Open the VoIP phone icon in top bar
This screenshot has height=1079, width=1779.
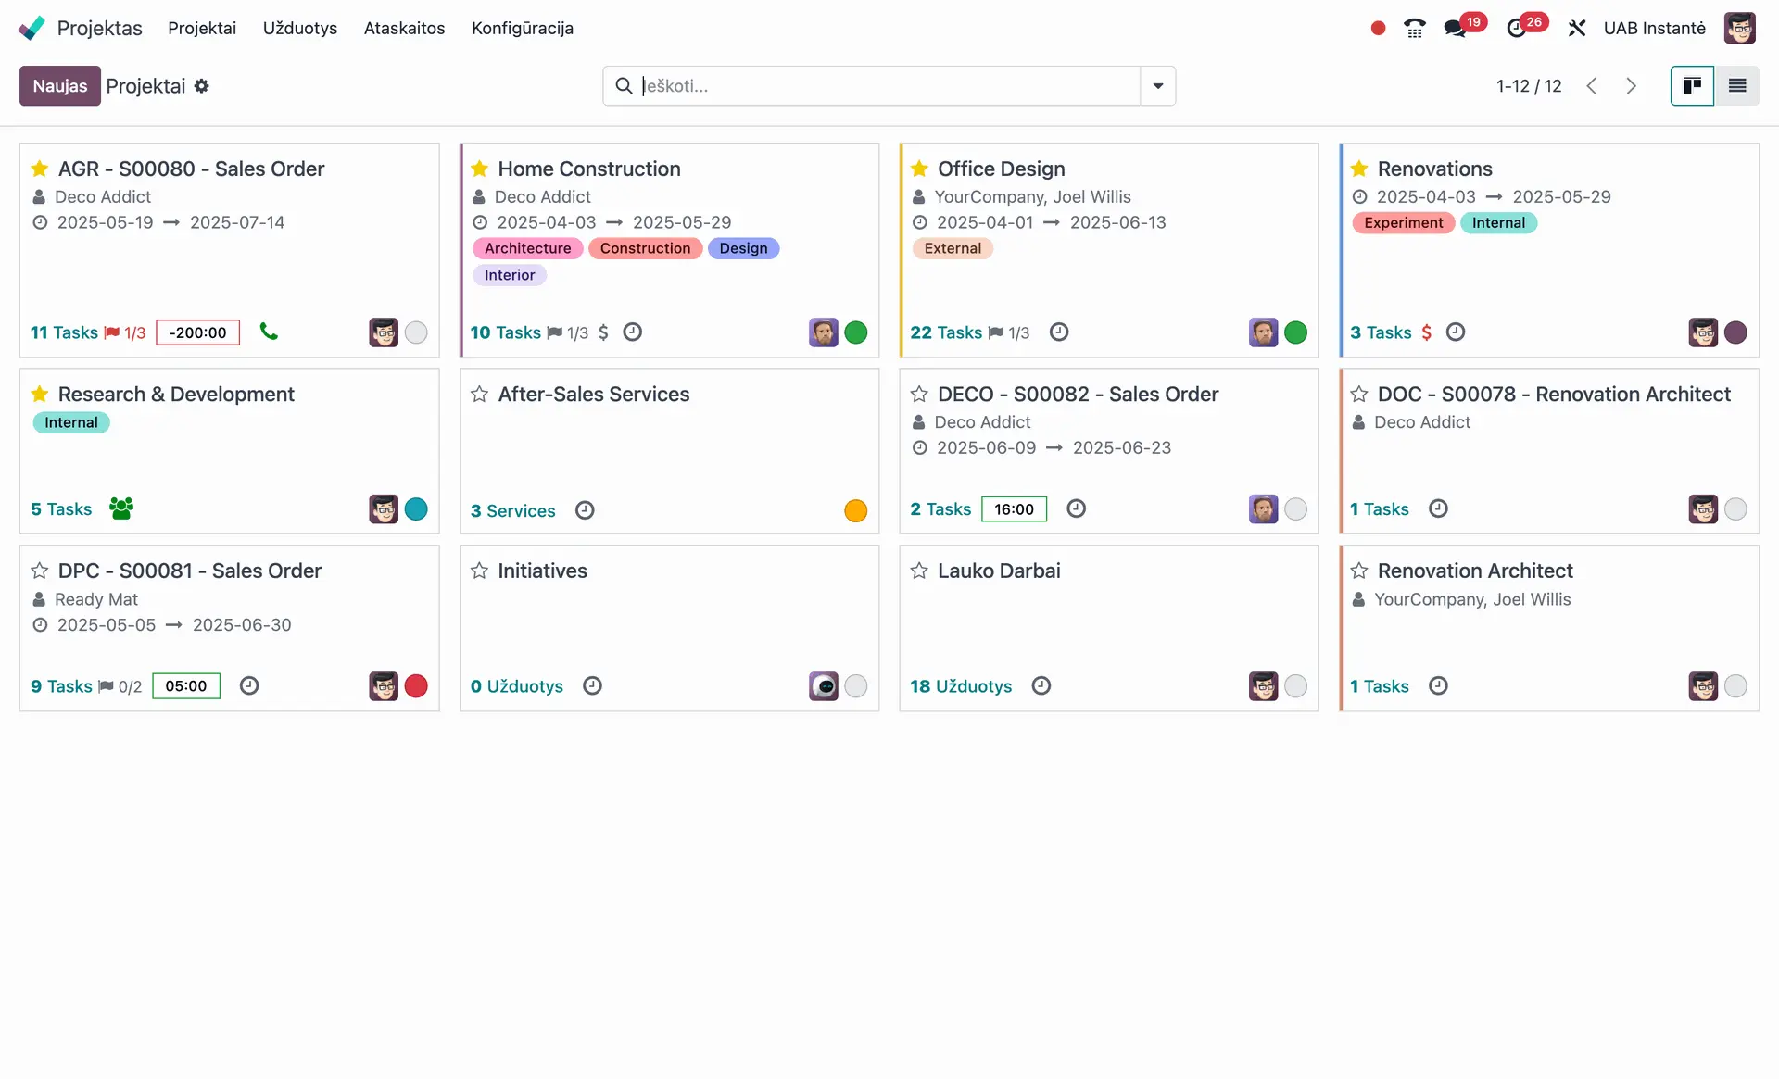coord(1414,28)
